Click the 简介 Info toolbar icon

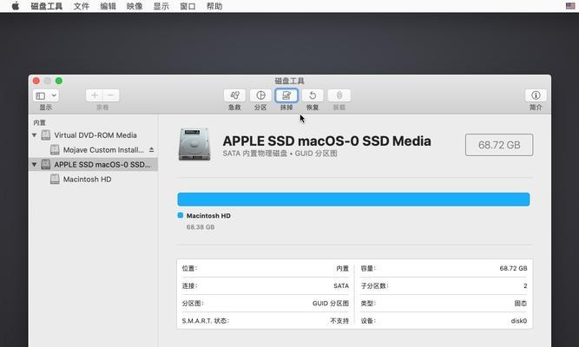(x=536, y=95)
